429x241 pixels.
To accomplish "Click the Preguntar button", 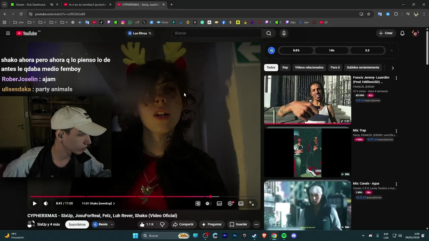I will (211, 224).
